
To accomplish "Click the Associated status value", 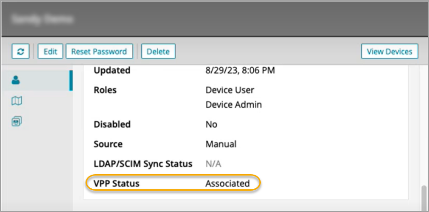I will [x=227, y=184].
